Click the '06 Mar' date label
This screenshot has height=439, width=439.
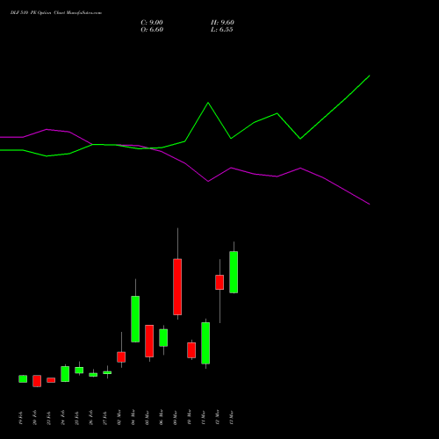pyautogui.click(x=162, y=418)
